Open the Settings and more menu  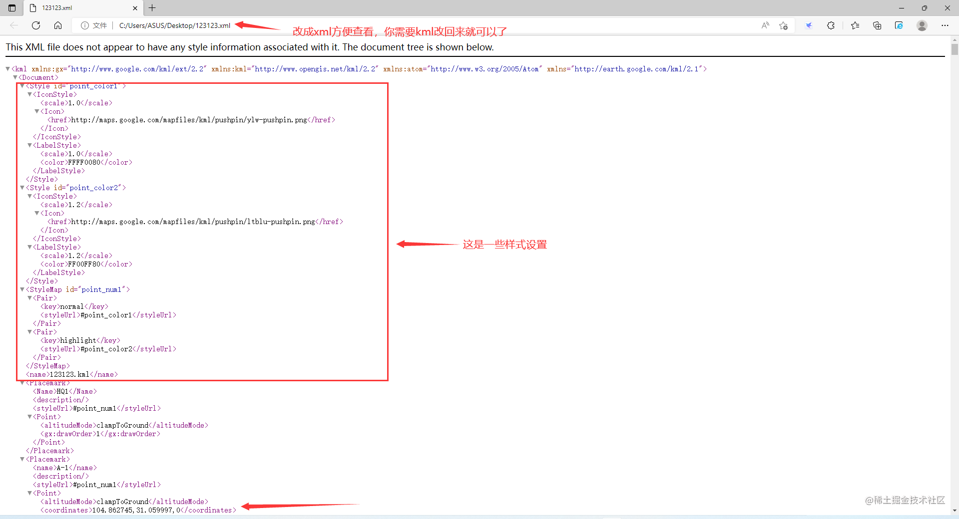[945, 25]
